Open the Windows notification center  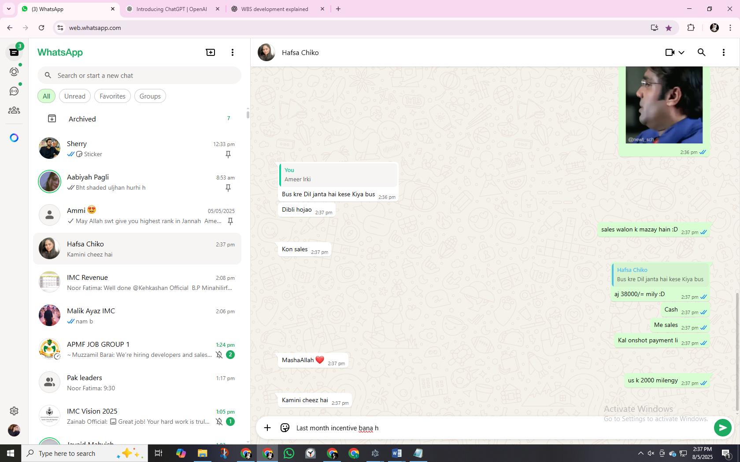point(726,453)
